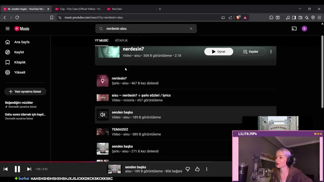Click the search magnifier icon

pyautogui.click(x=101, y=29)
